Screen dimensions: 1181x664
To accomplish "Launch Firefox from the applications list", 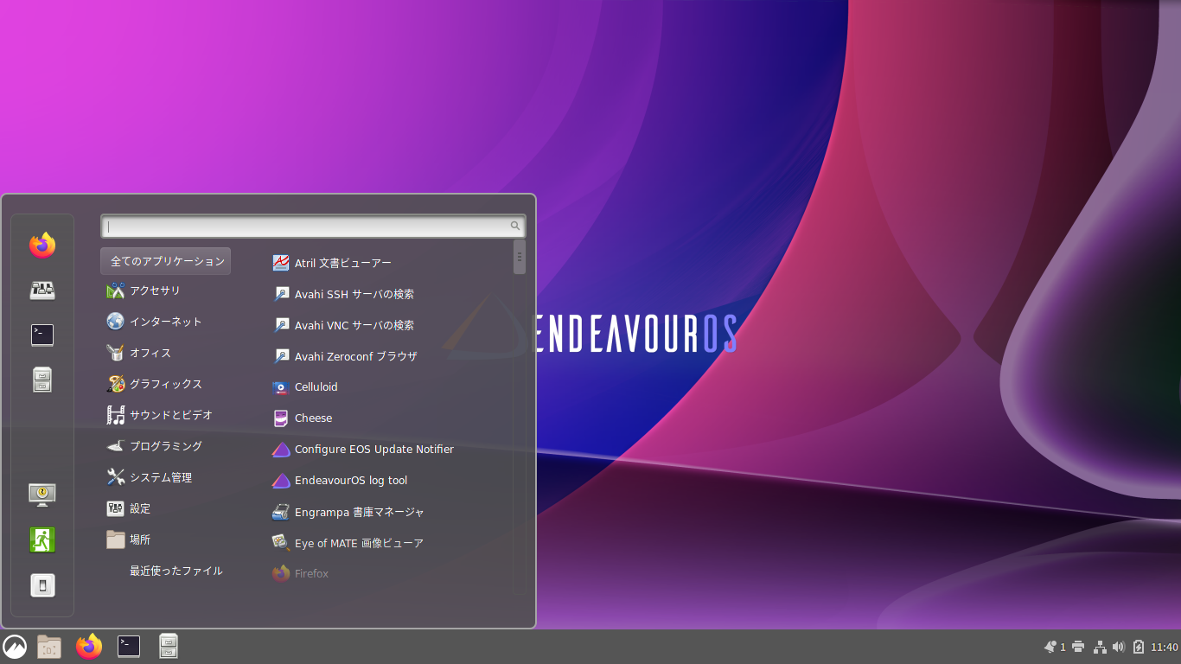I will 300,573.
